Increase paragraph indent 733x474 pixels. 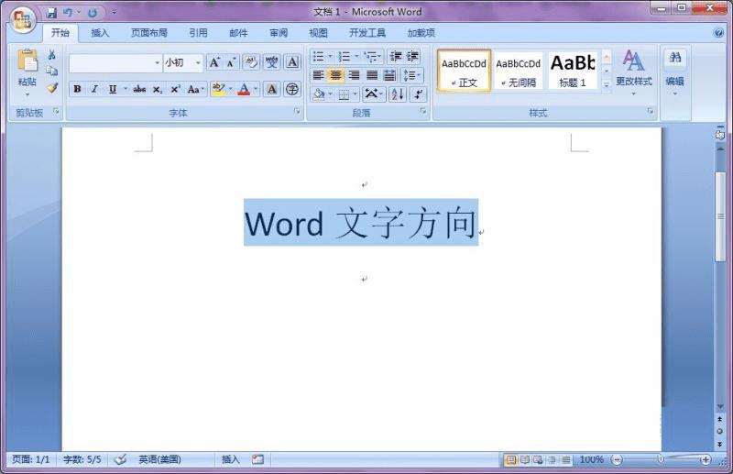(x=412, y=57)
